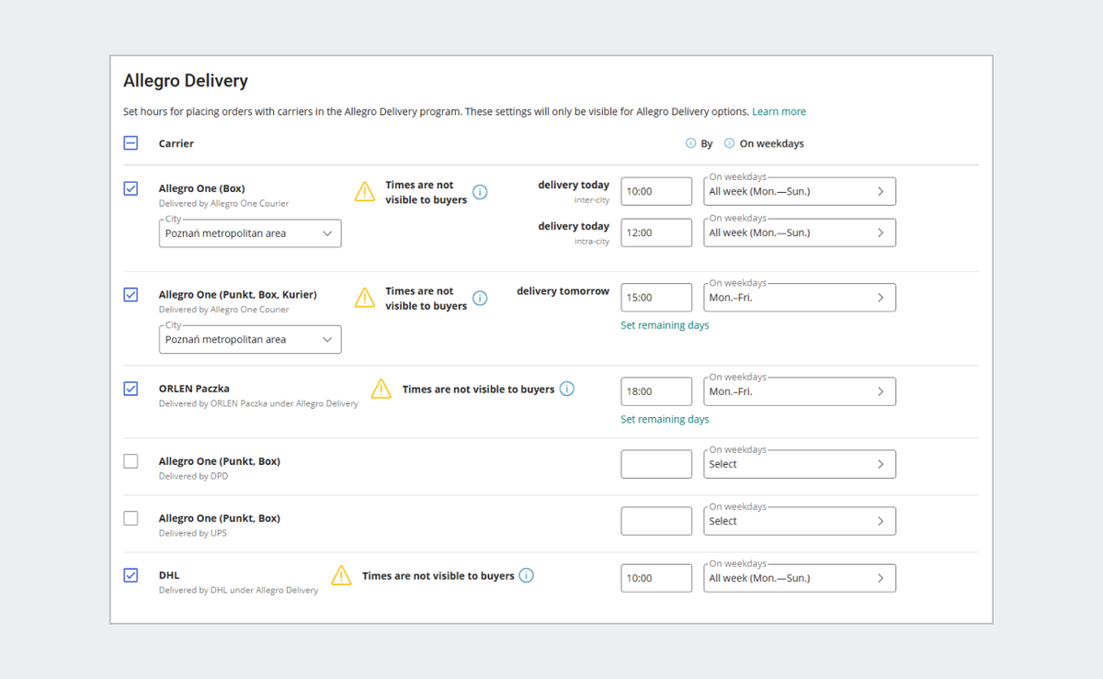
Task: Click warning triangle in Allegro One (Punkt, Box, Kurier) row
Action: pos(365,298)
